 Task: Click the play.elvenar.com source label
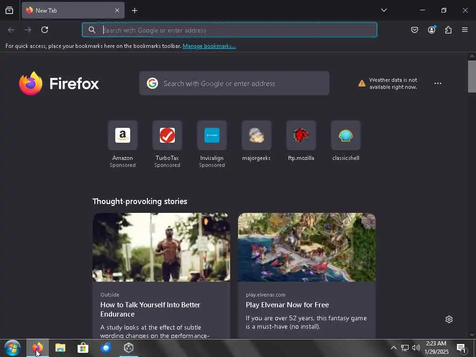pos(265,295)
